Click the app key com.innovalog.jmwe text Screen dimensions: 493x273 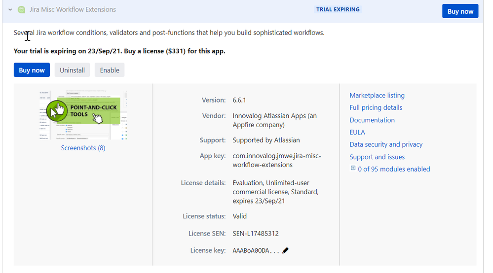click(x=277, y=160)
